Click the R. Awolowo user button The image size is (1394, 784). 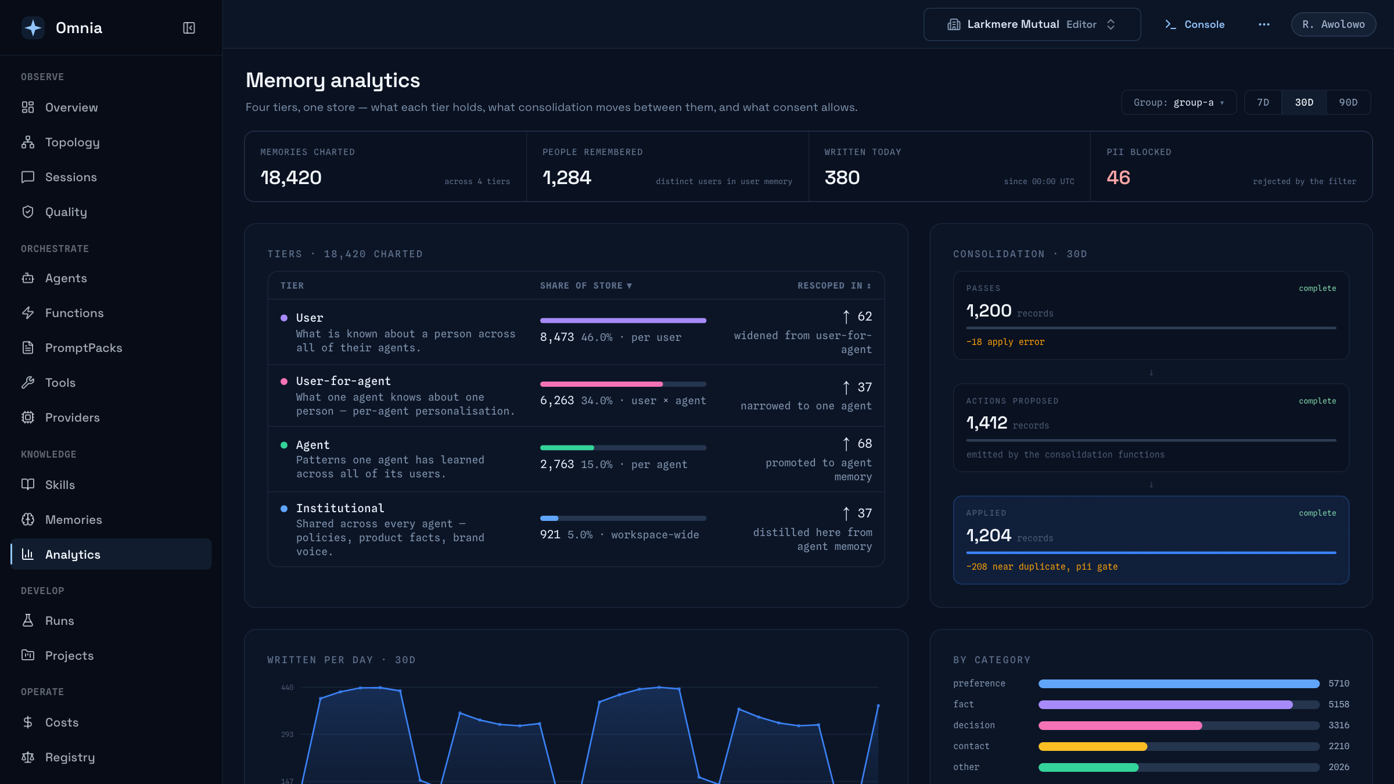(x=1333, y=24)
